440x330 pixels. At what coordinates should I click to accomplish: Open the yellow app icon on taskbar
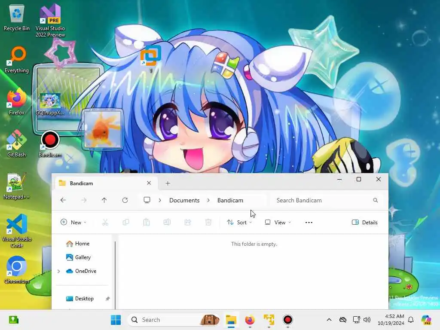pyautogui.click(x=269, y=320)
